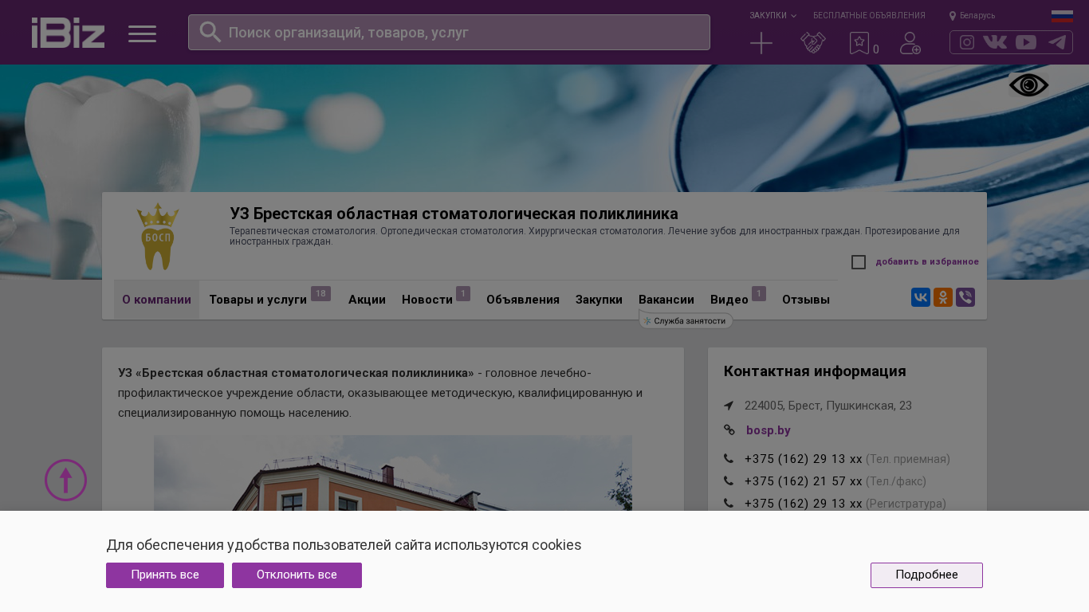Image resolution: width=1089 pixels, height=612 pixels.
Task: Open the favorites star bookmark icon
Action: pyautogui.click(x=859, y=43)
